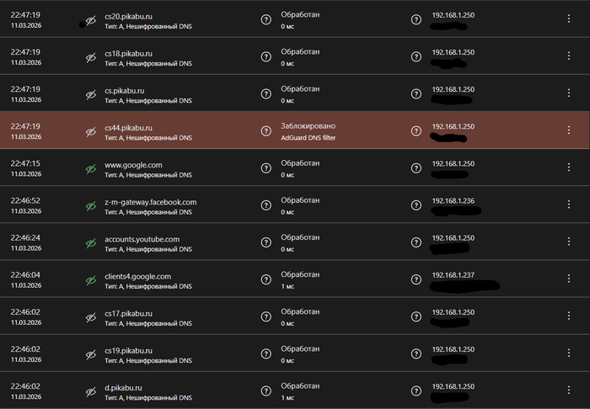Viewport: 590px width, 409px height.
Task: Select the highlighted blocked cs44.pikabu.ru row
Action: 354,130
